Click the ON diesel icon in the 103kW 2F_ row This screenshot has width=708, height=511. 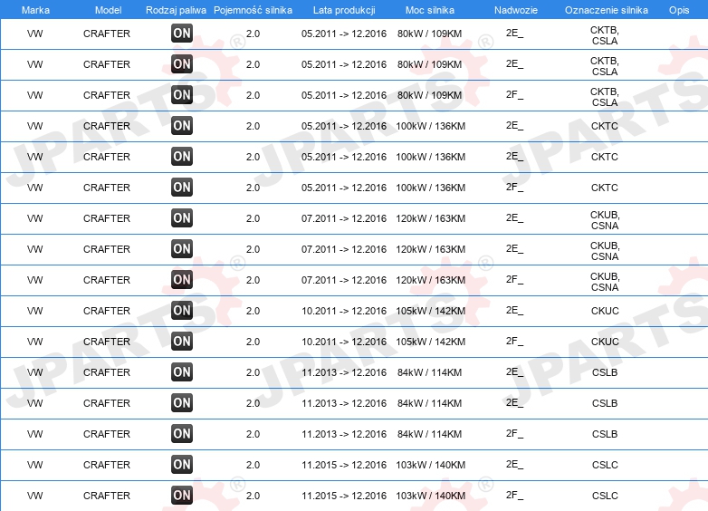[182, 496]
